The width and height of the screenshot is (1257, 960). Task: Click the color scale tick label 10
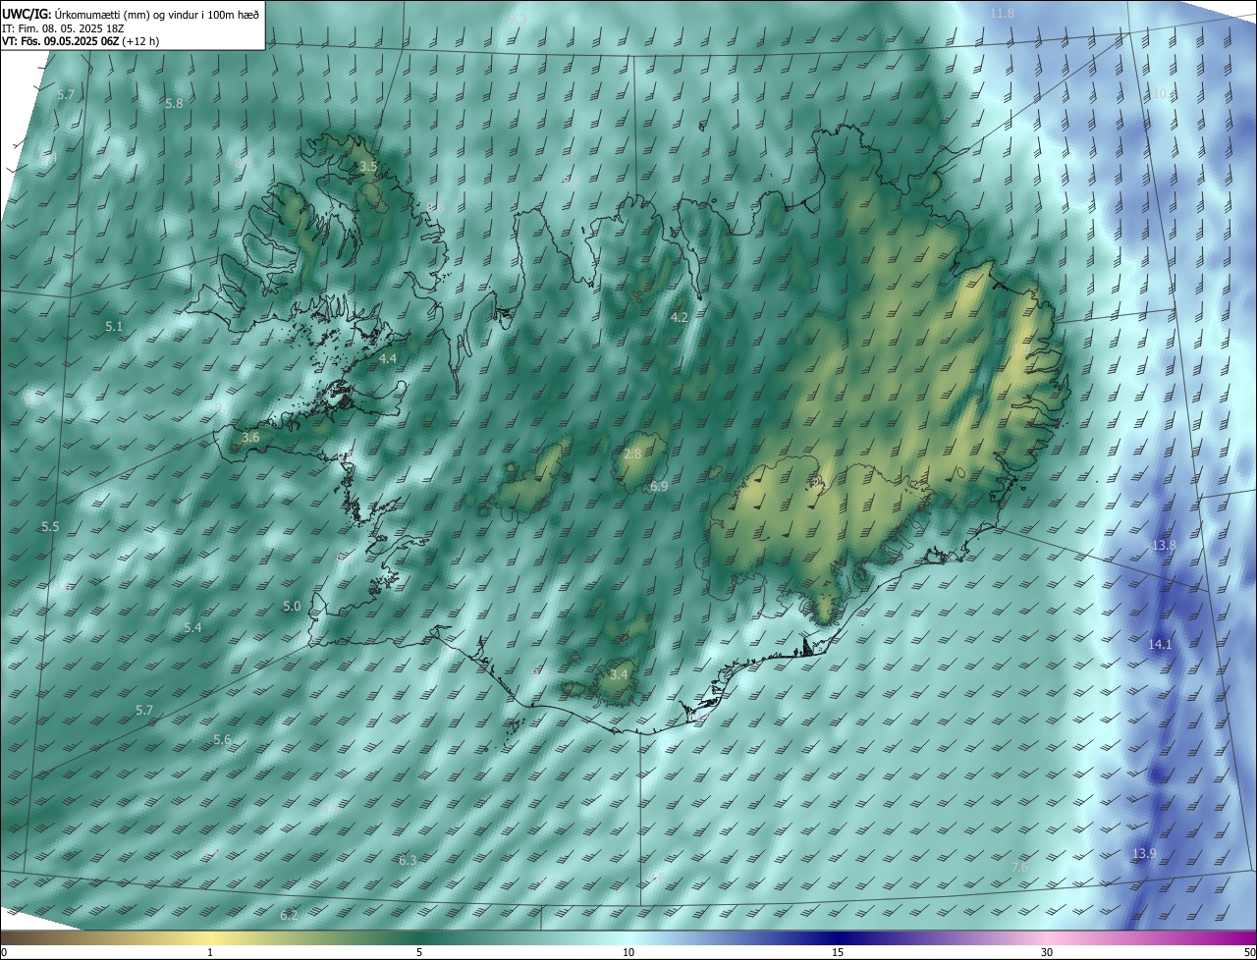[x=628, y=953]
